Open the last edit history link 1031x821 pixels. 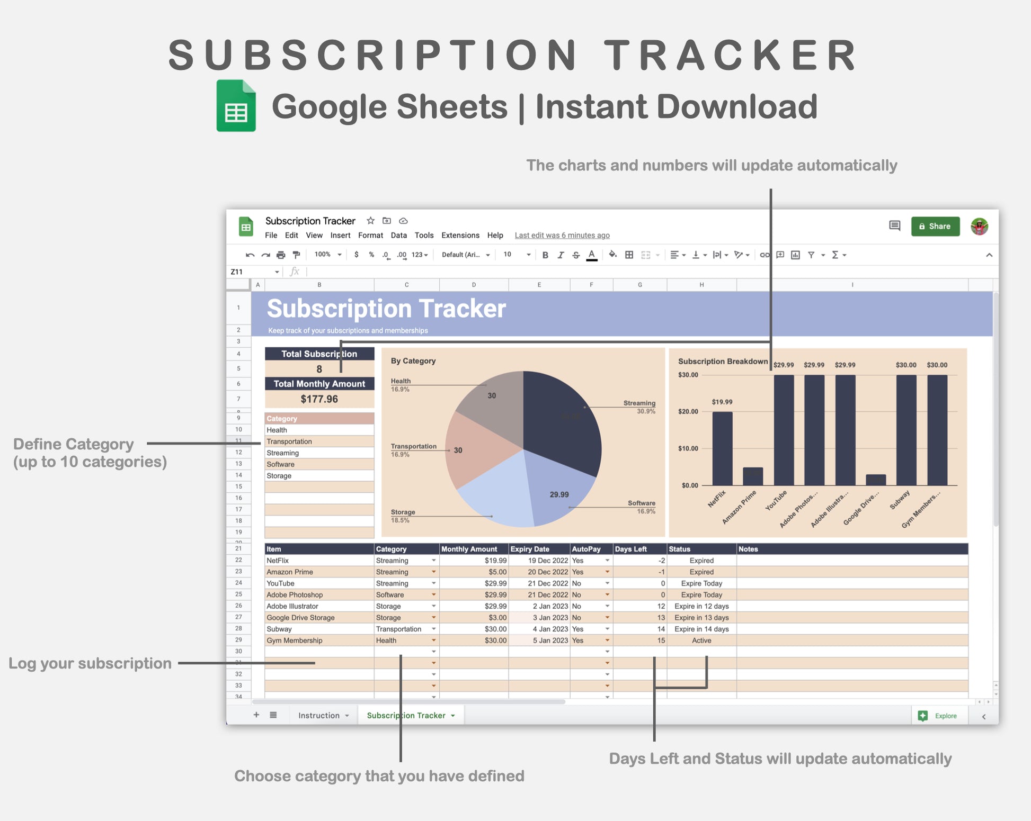(x=562, y=236)
